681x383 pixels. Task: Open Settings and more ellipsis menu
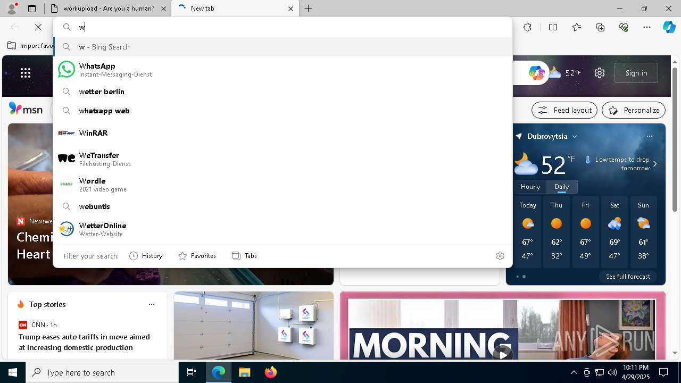pos(647,27)
